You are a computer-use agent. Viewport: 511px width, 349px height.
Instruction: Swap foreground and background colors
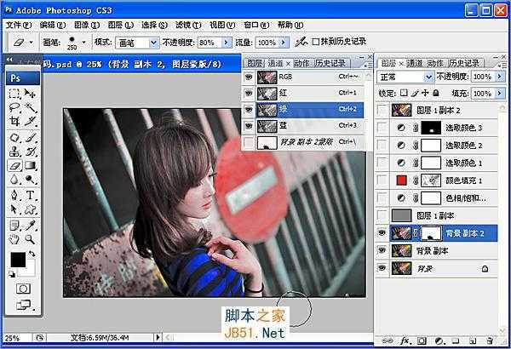32,254
